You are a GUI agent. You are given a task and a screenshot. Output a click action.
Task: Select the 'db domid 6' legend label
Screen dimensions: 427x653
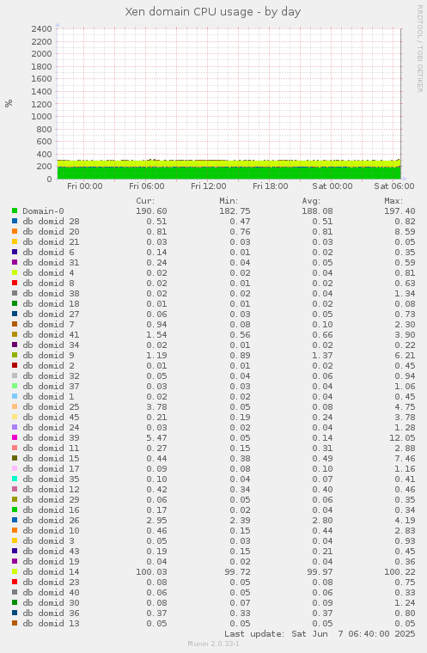coord(48,253)
